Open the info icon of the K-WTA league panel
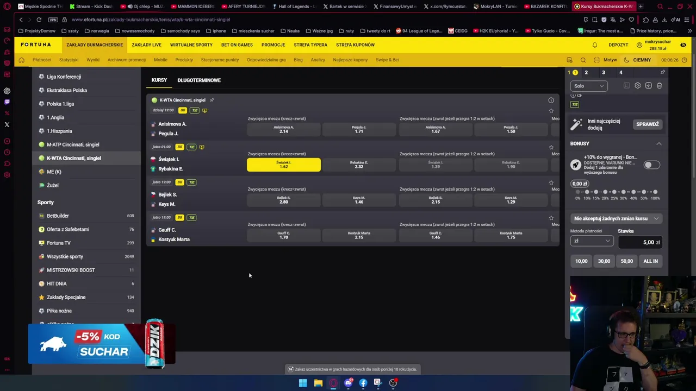The width and height of the screenshot is (696, 391). point(551,100)
